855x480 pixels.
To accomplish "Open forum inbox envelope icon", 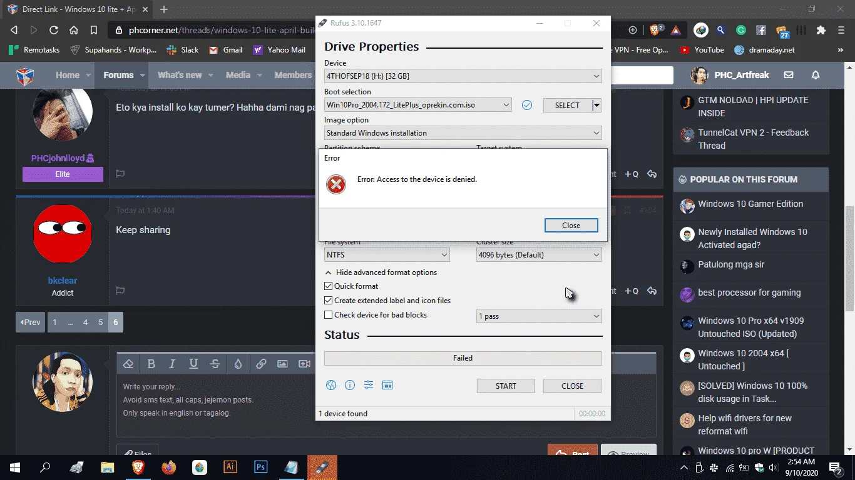I will [789, 75].
